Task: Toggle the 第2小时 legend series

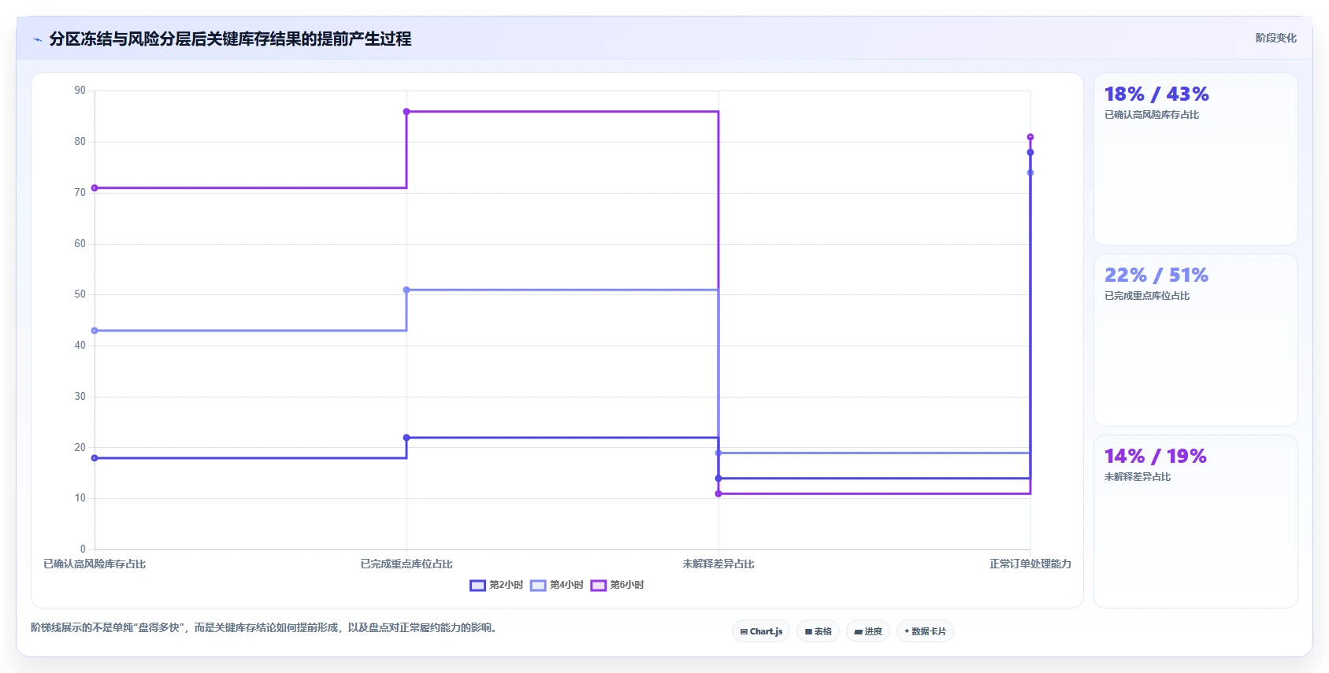Action: tap(496, 585)
